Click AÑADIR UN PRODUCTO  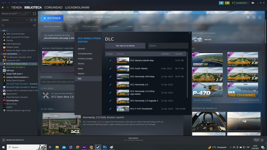(x=15, y=140)
